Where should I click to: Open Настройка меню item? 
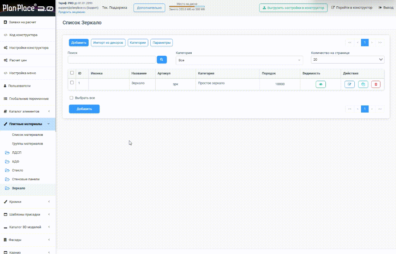click(x=28, y=73)
